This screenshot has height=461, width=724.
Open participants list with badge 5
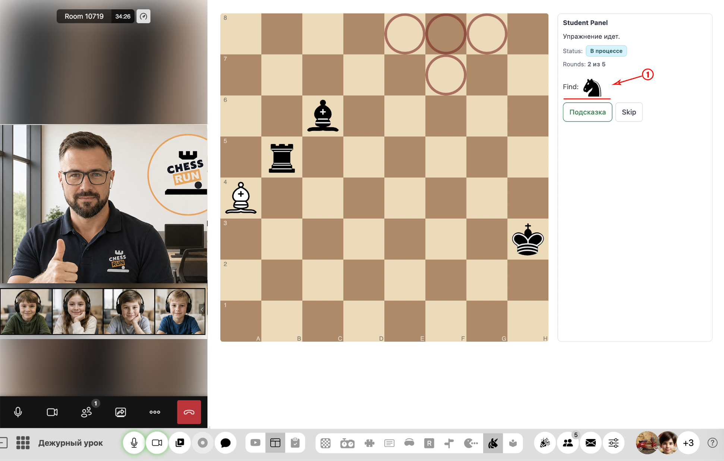tap(568, 443)
